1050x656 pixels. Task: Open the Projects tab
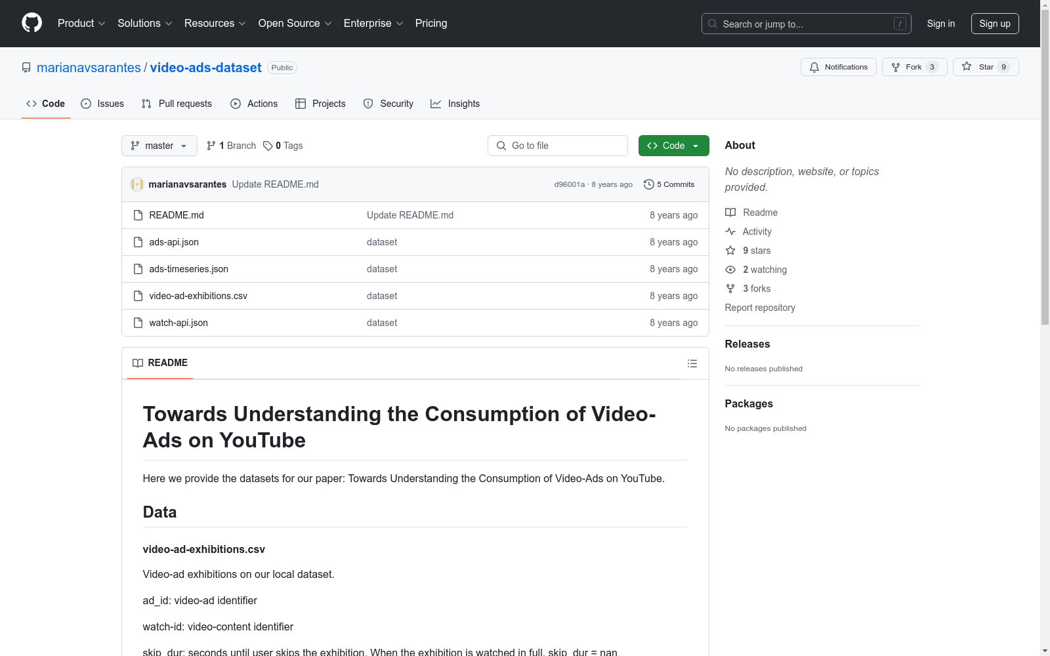pos(320,104)
